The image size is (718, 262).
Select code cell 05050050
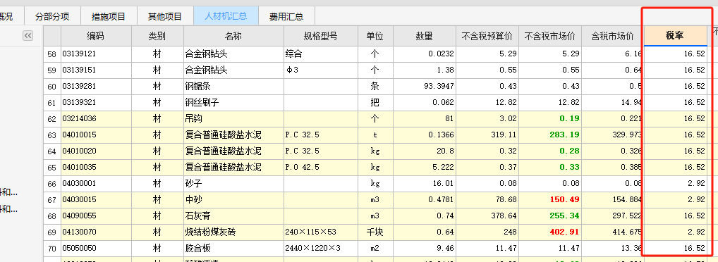click(x=96, y=249)
